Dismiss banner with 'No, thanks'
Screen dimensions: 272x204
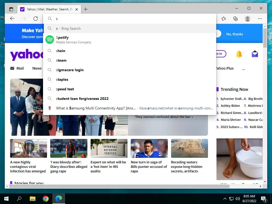[235, 34]
